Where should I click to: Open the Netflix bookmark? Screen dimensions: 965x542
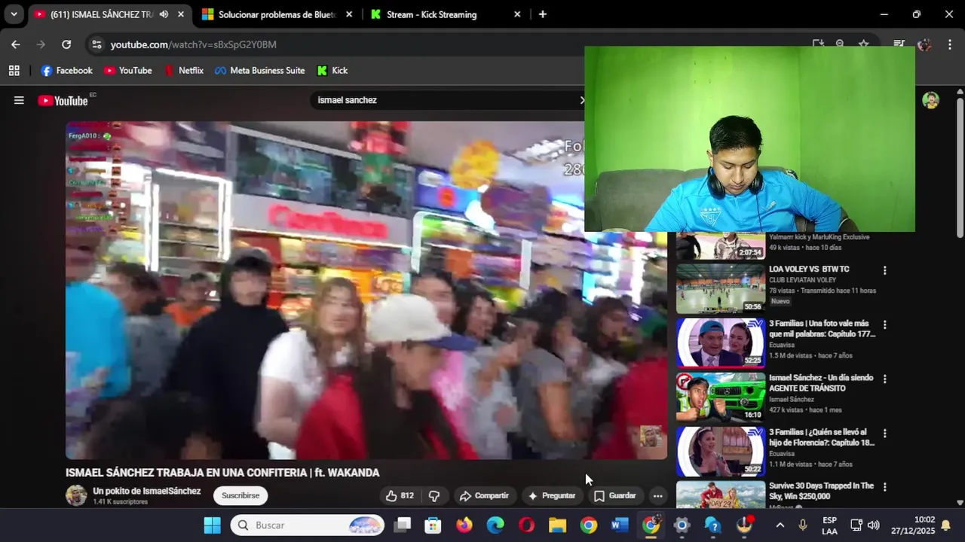pos(184,70)
